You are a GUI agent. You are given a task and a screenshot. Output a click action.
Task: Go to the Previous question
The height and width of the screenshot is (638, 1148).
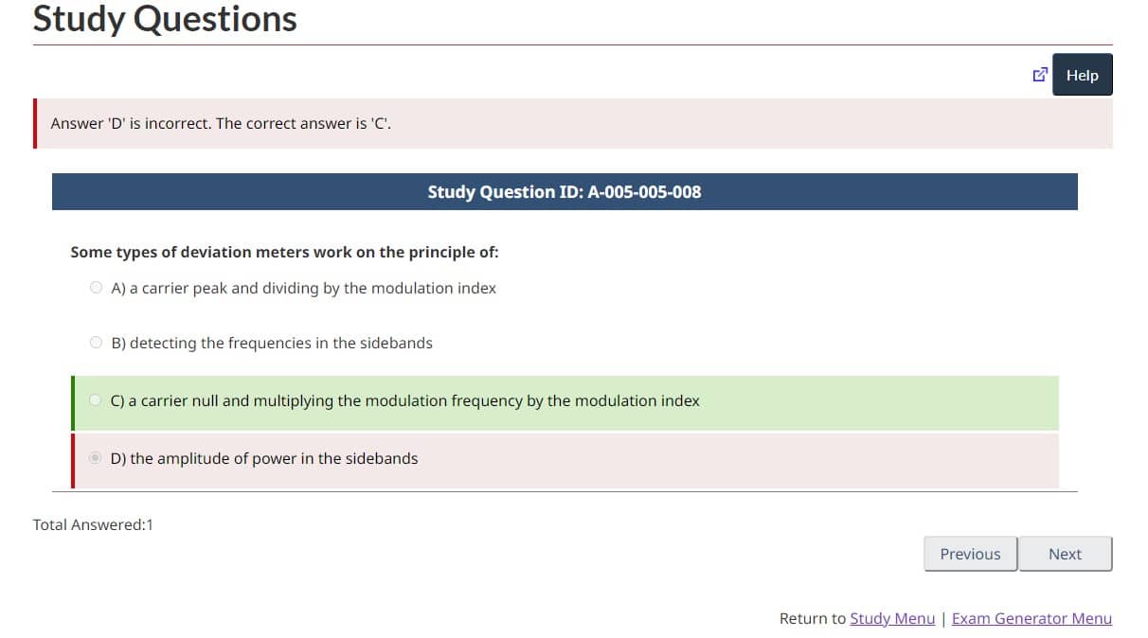[x=970, y=554]
